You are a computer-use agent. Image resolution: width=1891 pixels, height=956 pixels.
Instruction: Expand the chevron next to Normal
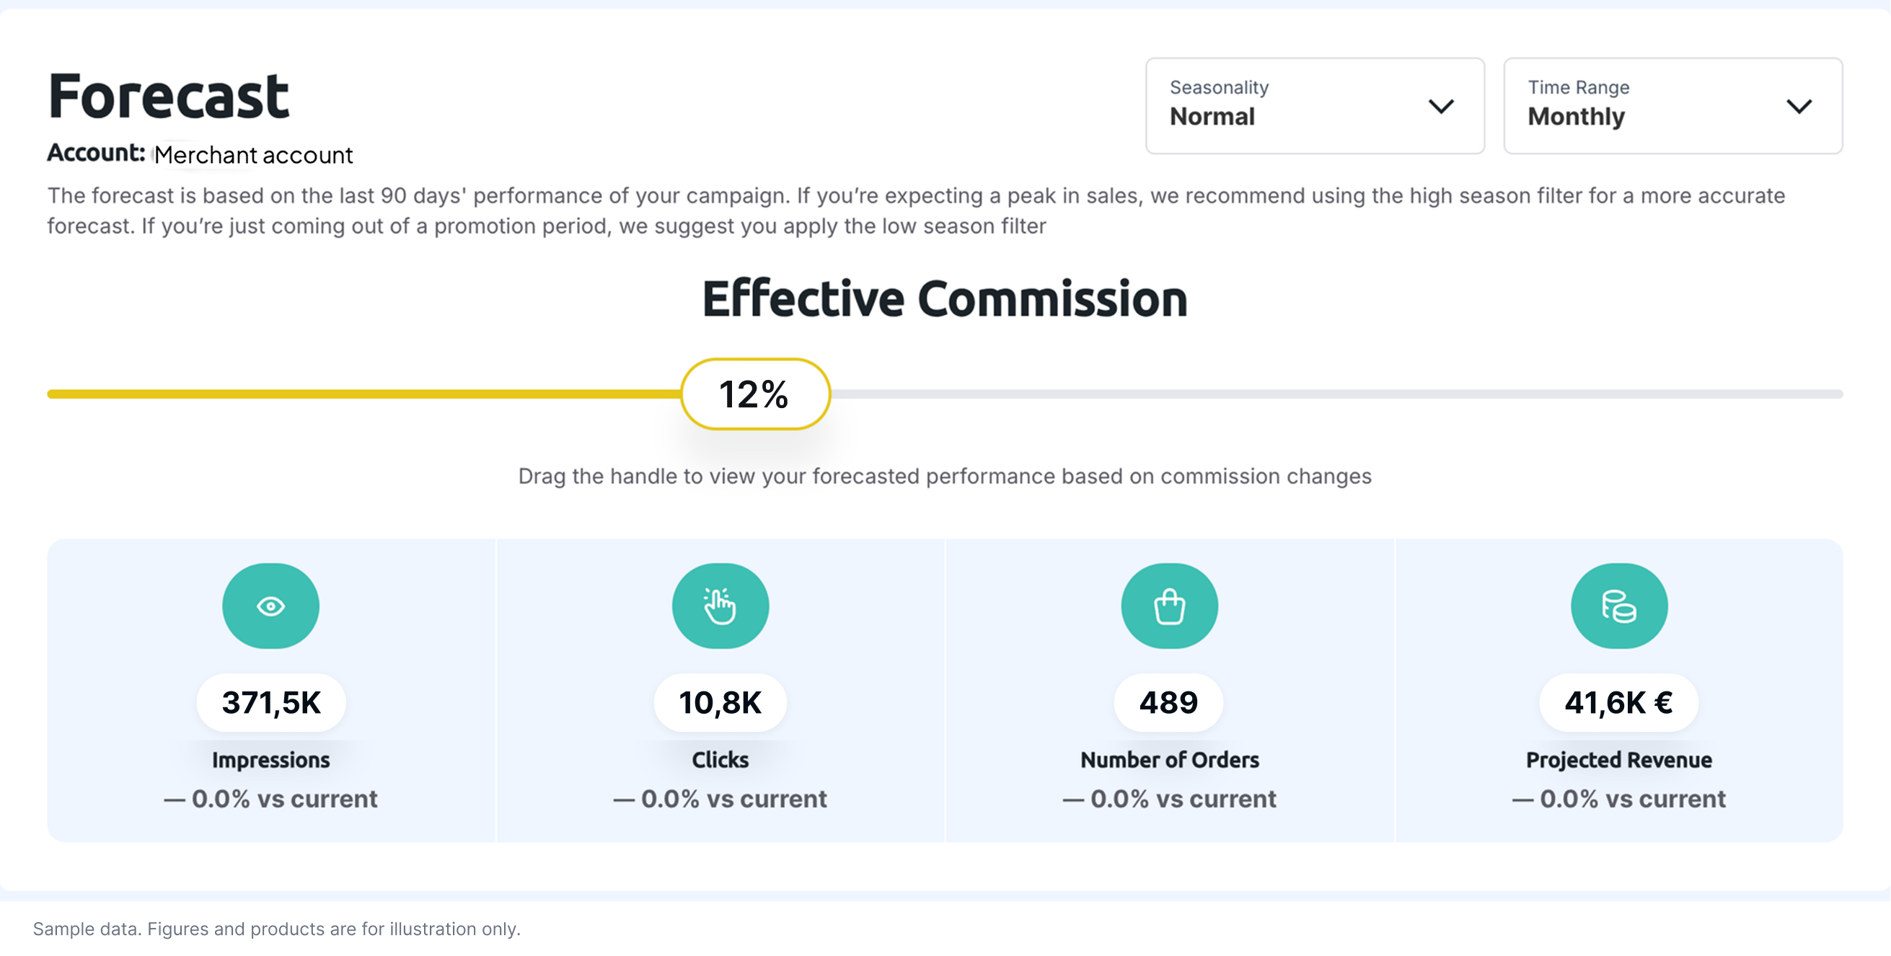1441,107
